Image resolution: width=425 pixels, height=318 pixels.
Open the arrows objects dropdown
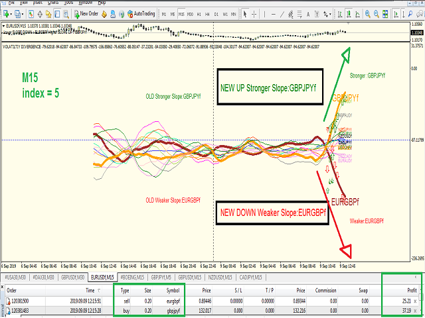[327, 14]
